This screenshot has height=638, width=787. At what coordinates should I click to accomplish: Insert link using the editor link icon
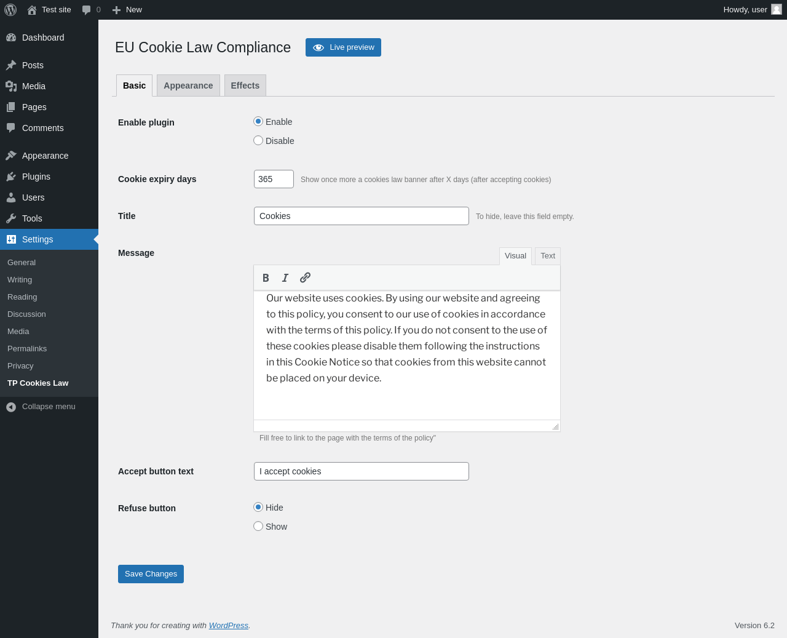click(305, 277)
